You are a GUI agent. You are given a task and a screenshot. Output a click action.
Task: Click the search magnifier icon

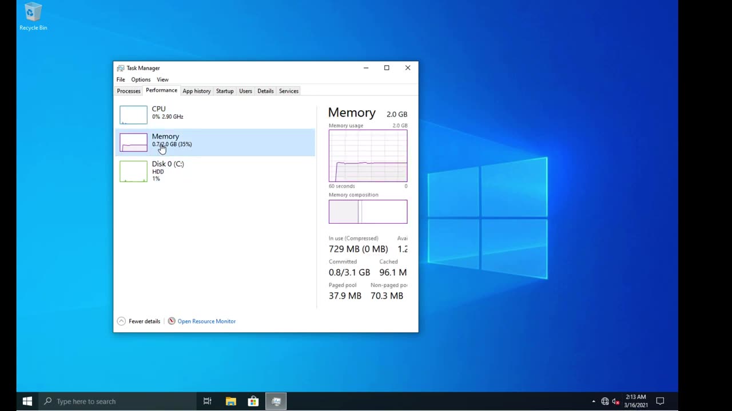point(48,401)
